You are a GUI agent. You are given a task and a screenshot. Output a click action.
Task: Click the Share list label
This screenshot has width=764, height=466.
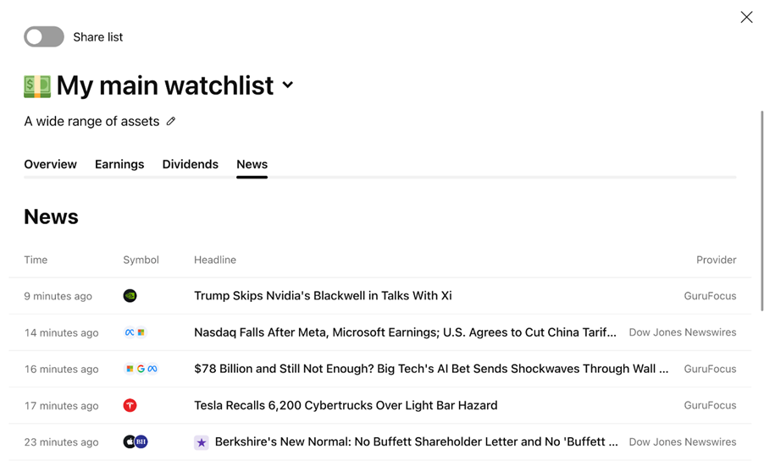(98, 37)
